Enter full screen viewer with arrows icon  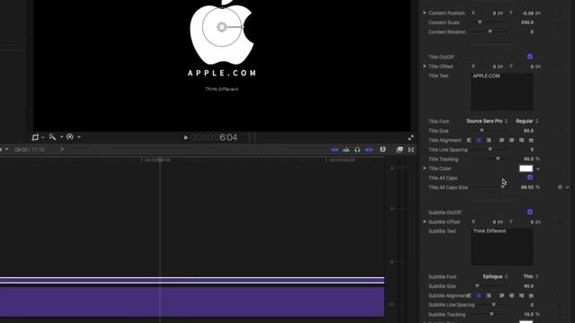(411, 137)
